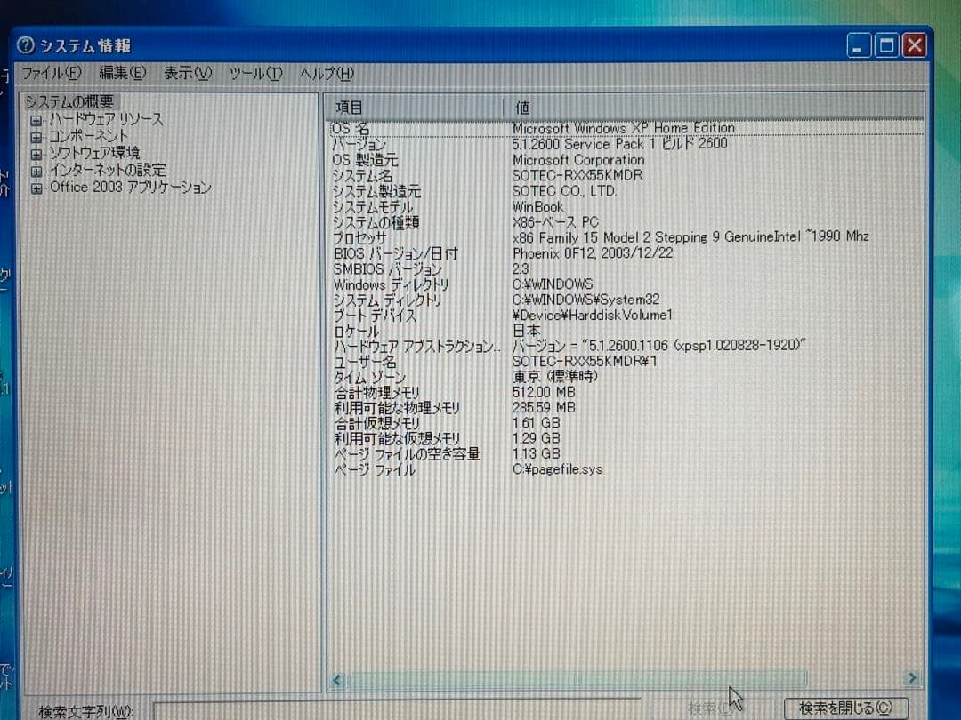
Task: Open the ヘルプ(H) menu
Action: pyautogui.click(x=327, y=74)
